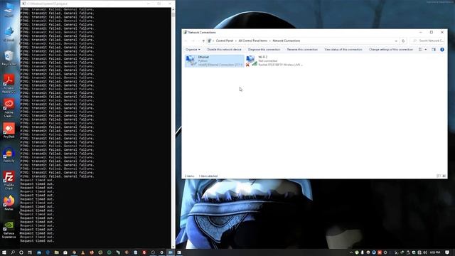455x256 pixels.
Task: Open the Action Center notification icon
Action: 447,252
